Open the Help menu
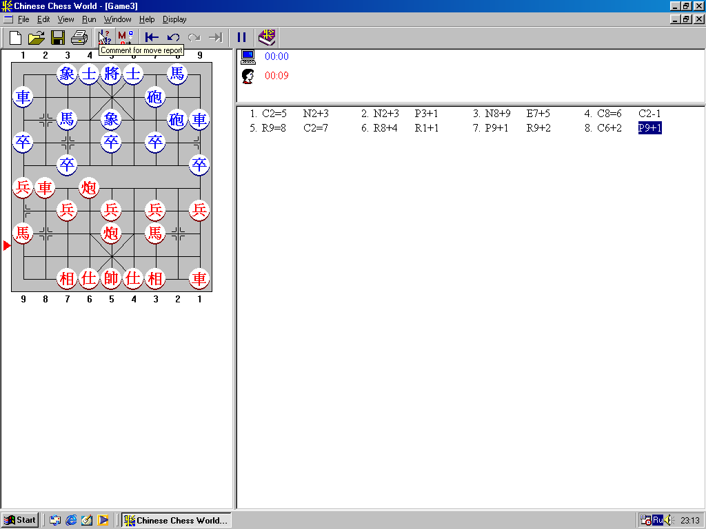This screenshot has width=706, height=529. [147, 19]
